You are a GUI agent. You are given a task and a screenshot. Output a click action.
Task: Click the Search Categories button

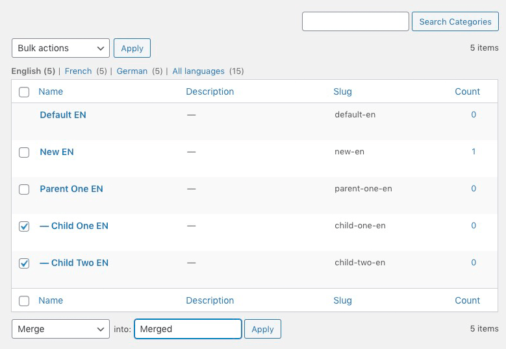tap(455, 21)
